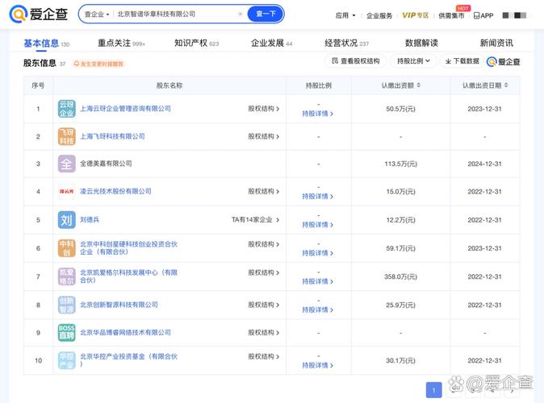
Task: Click 查看股权结构 button
Action: pyautogui.click(x=356, y=61)
